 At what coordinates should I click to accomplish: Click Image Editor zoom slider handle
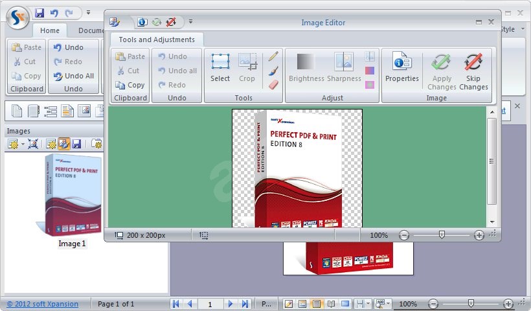442,235
